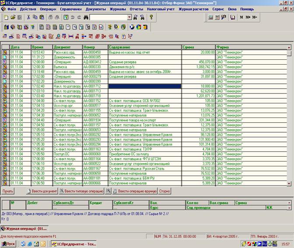The height and width of the screenshot is (248, 294).
Task: Click the yellow question mark help icon
Action: click(151, 17)
